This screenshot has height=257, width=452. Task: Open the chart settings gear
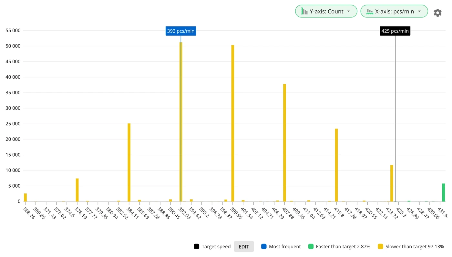[x=437, y=13]
